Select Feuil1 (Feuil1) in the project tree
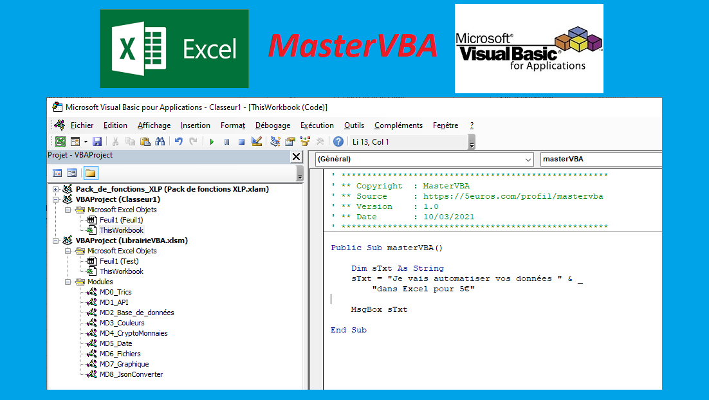 pos(121,220)
